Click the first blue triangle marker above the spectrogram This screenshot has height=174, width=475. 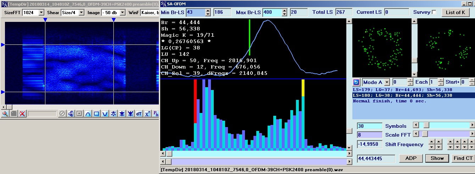(45, 20)
